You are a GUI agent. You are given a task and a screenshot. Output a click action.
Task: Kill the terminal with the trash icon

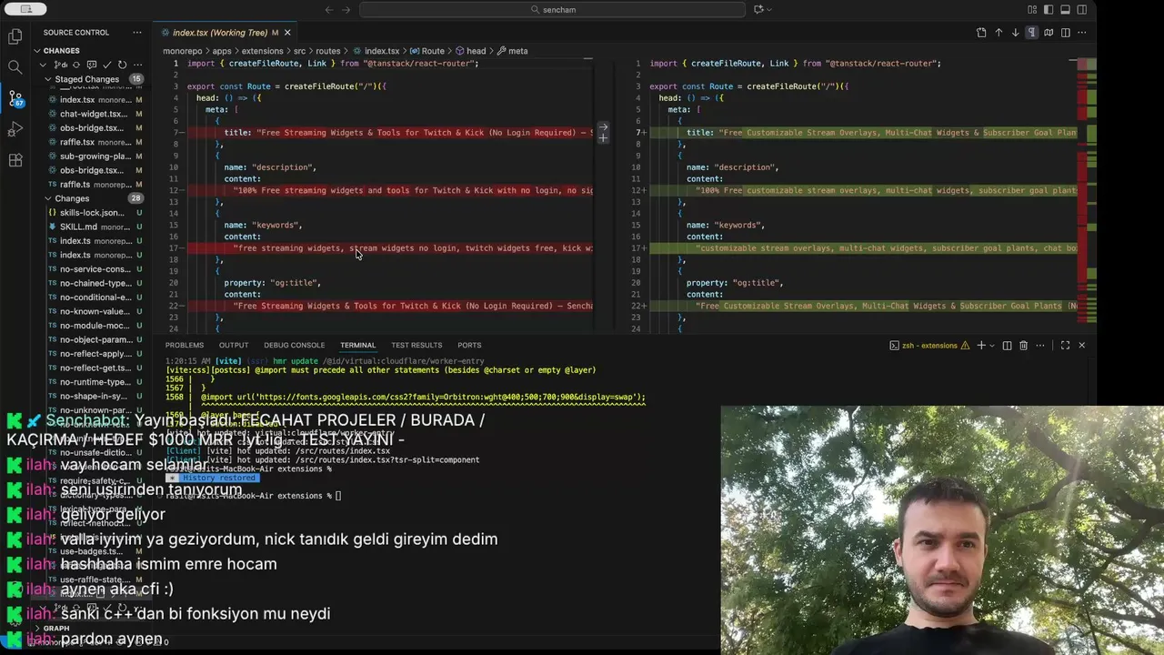(1023, 346)
